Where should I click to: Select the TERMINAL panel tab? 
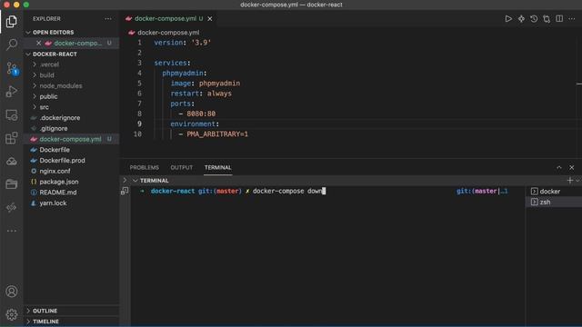218,167
